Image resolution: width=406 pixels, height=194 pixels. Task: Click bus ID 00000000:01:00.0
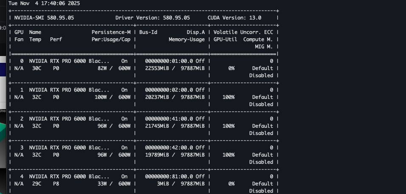coord(169,61)
